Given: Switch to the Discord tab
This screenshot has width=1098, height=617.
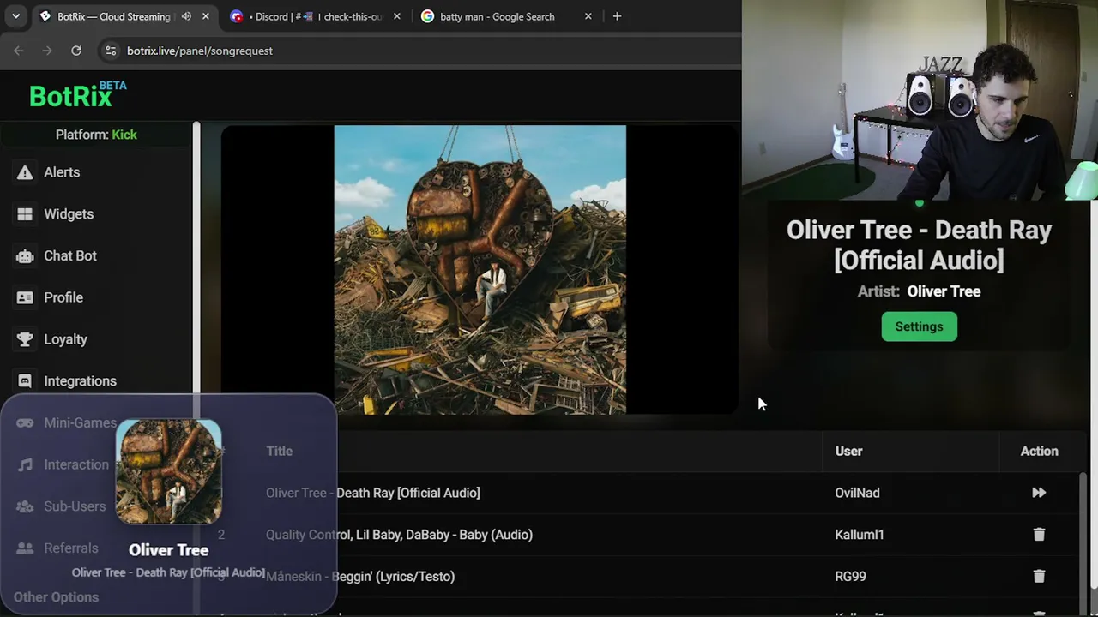Looking at the screenshot, I should 316,16.
